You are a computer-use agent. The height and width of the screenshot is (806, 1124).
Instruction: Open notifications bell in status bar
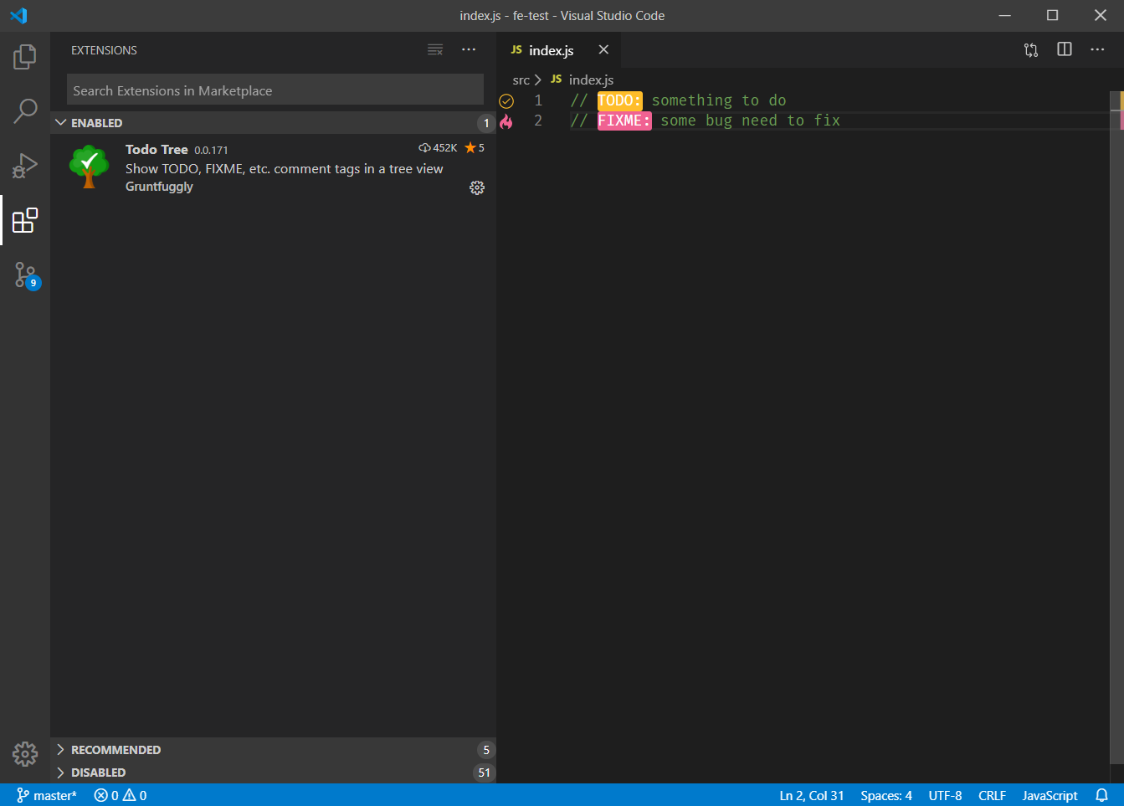click(x=1102, y=795)
